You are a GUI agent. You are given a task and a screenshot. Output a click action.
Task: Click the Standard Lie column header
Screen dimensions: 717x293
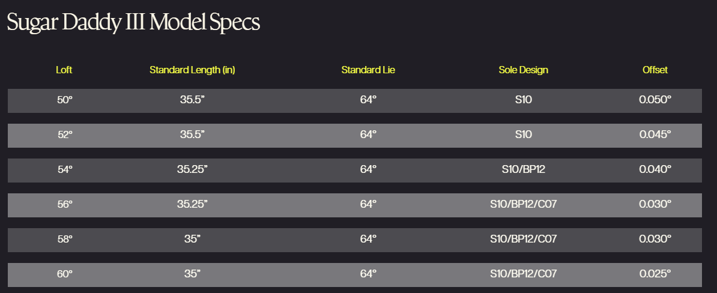(368, 70)
